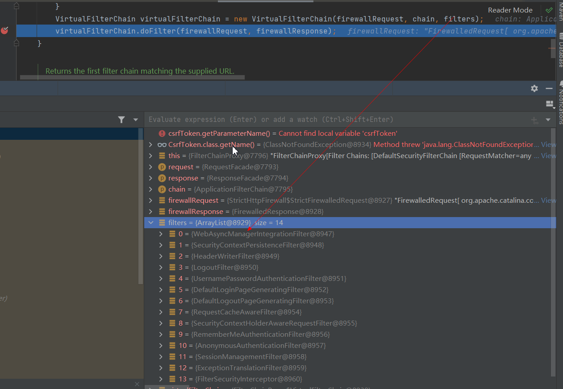This screenshot has width=563, height=389.
Task: Open the frames filter funnel icon
Action: coord(121,120)
